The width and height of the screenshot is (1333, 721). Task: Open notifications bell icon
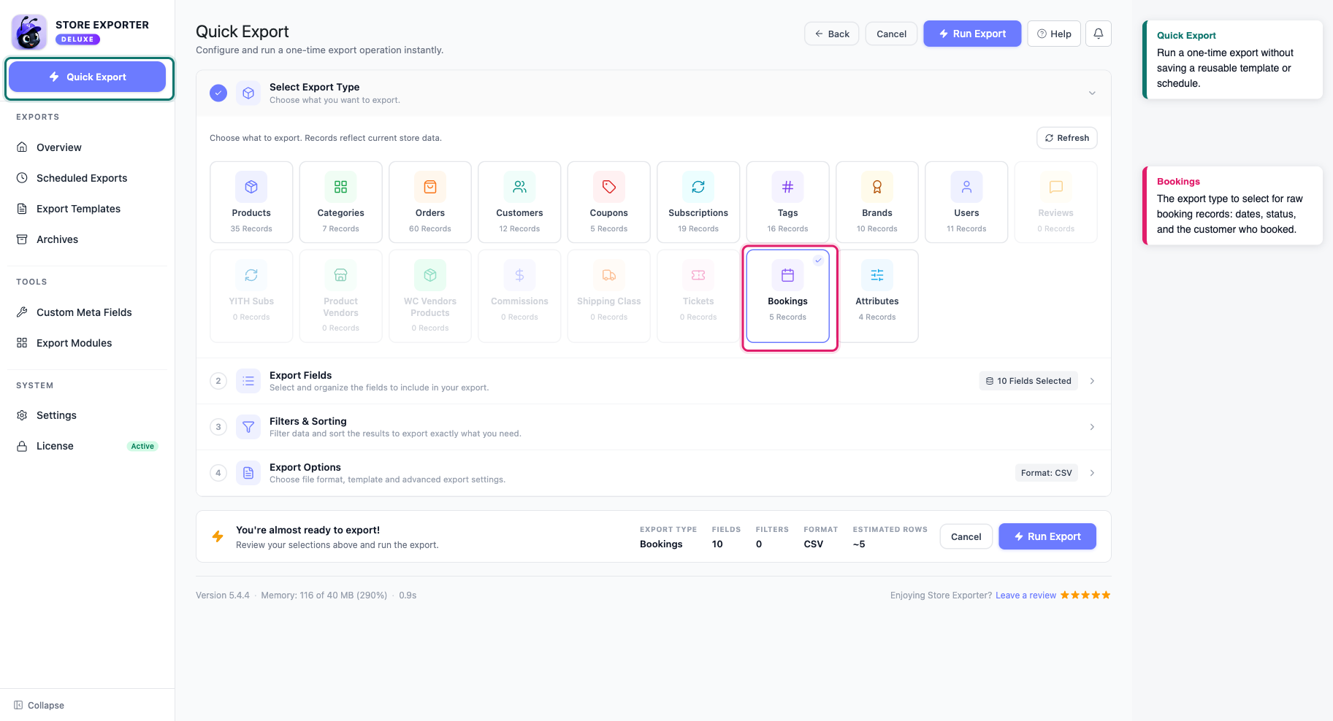1098,34
